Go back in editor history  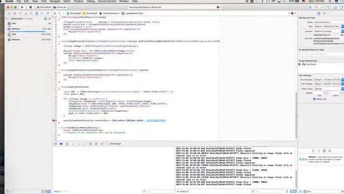(x=60, y=13)
